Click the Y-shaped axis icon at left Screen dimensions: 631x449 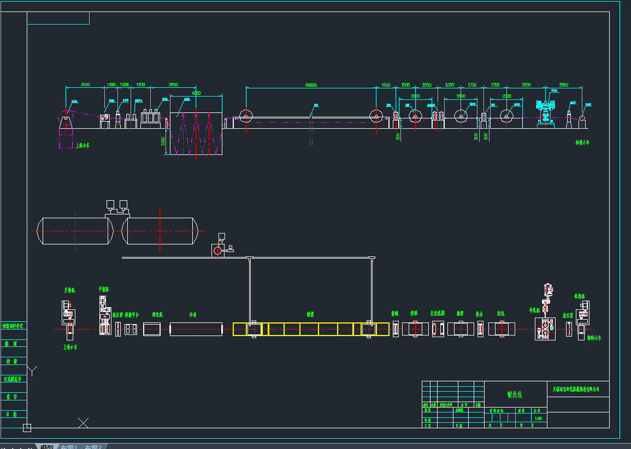pos(32,371)
